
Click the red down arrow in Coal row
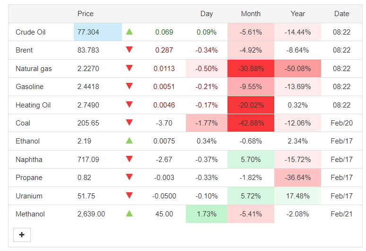coord(129,123)
